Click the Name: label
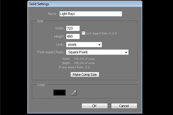 (x=52, y=14)
